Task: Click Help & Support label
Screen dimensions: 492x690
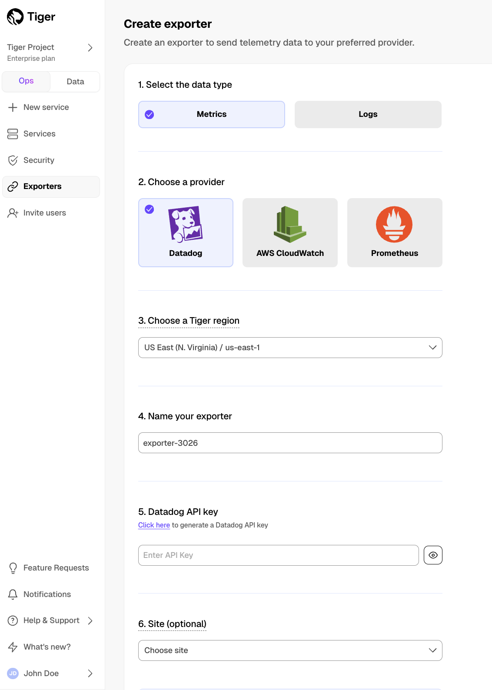Action: (x=51, y=620)
